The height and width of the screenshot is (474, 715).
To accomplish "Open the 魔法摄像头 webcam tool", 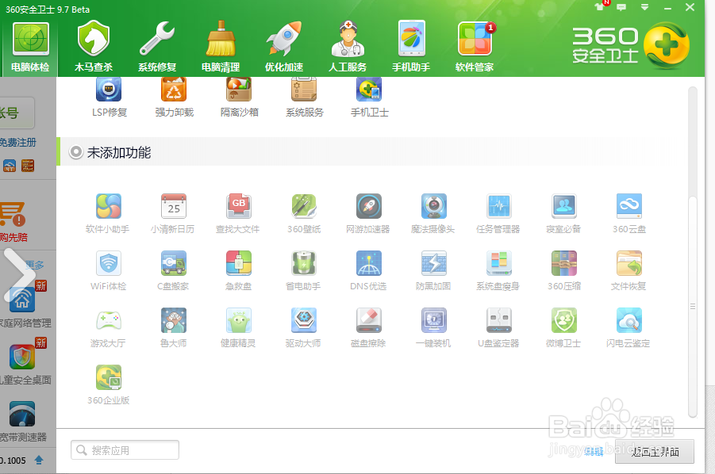I will pos(433,206).
